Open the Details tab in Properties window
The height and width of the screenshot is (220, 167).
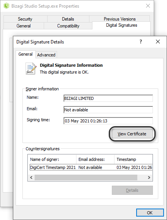point(68,19)
